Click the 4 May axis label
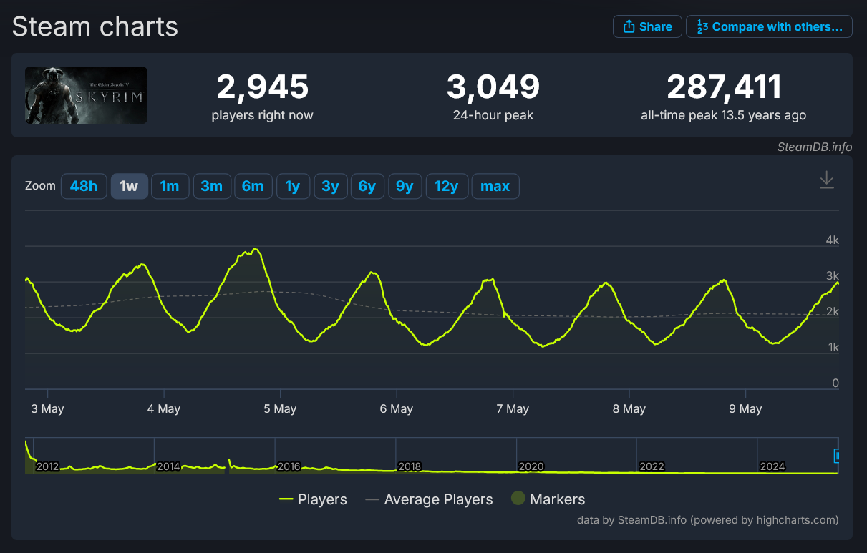The image size is (867, 553). [164, 409]
